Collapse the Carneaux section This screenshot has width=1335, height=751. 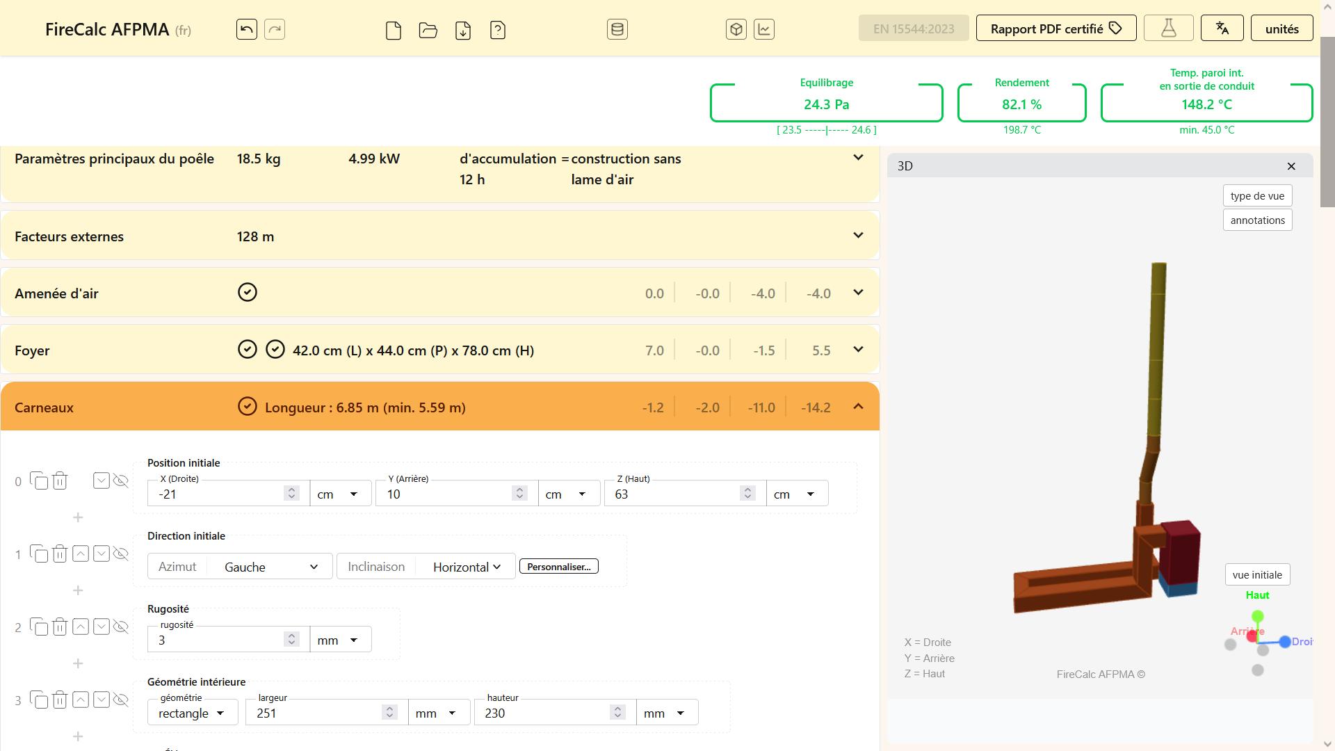pos(858,407)
